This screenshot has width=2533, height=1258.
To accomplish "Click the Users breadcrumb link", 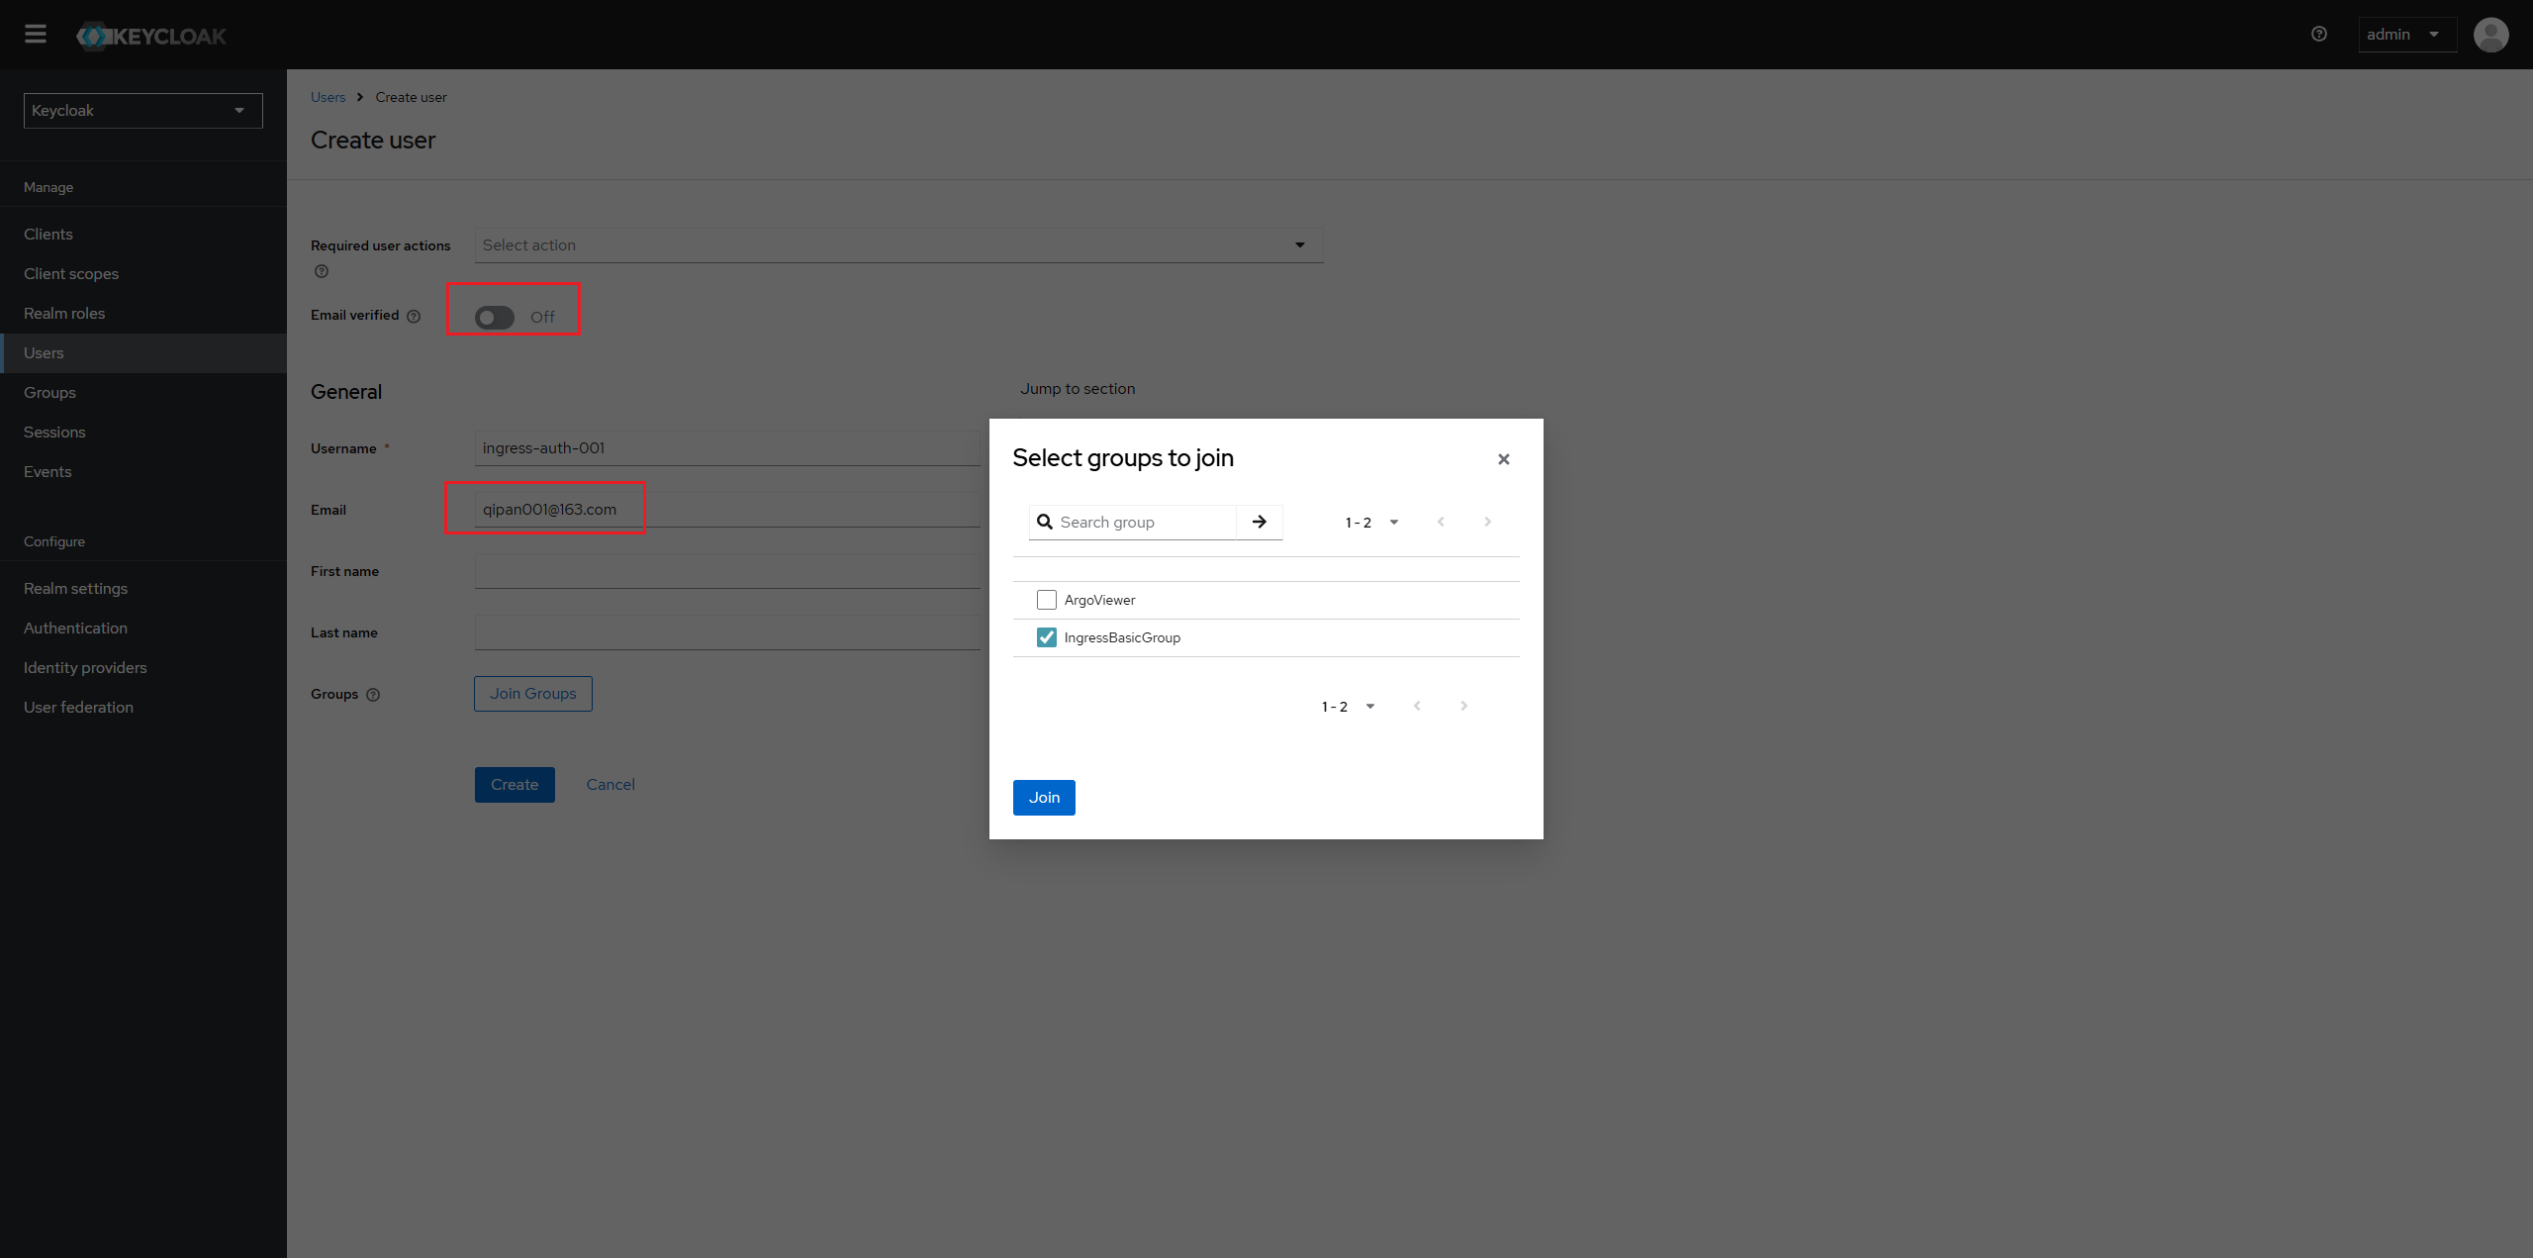I will pos(328,97).
